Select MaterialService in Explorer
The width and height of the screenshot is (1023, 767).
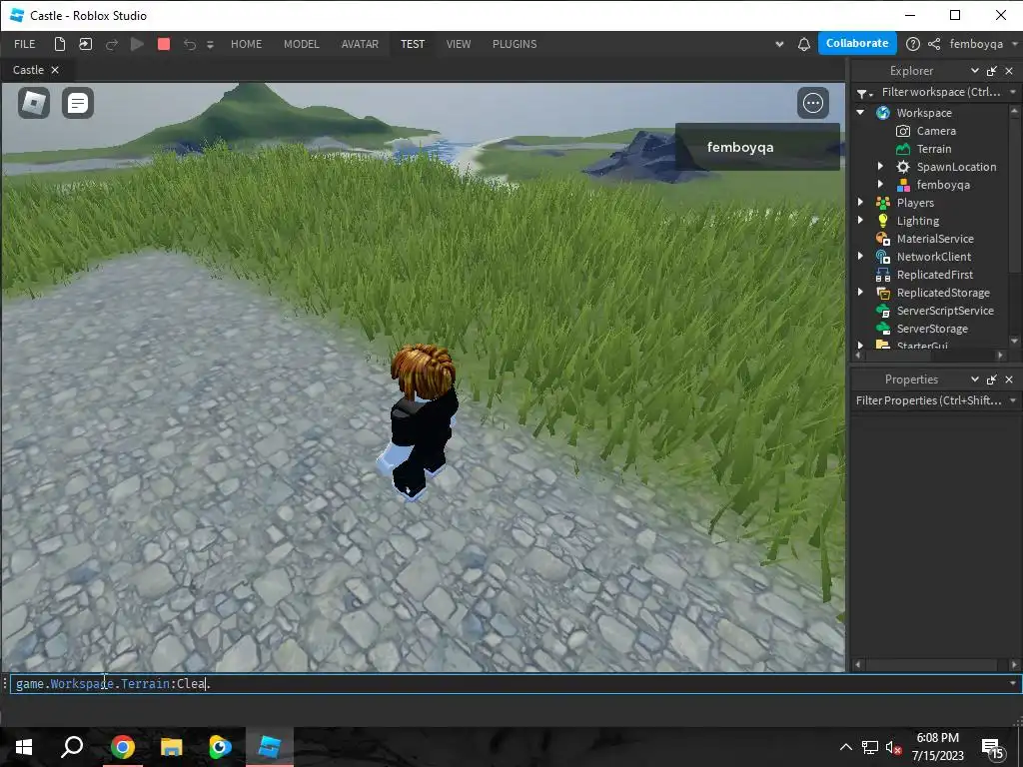click(935, 239)
